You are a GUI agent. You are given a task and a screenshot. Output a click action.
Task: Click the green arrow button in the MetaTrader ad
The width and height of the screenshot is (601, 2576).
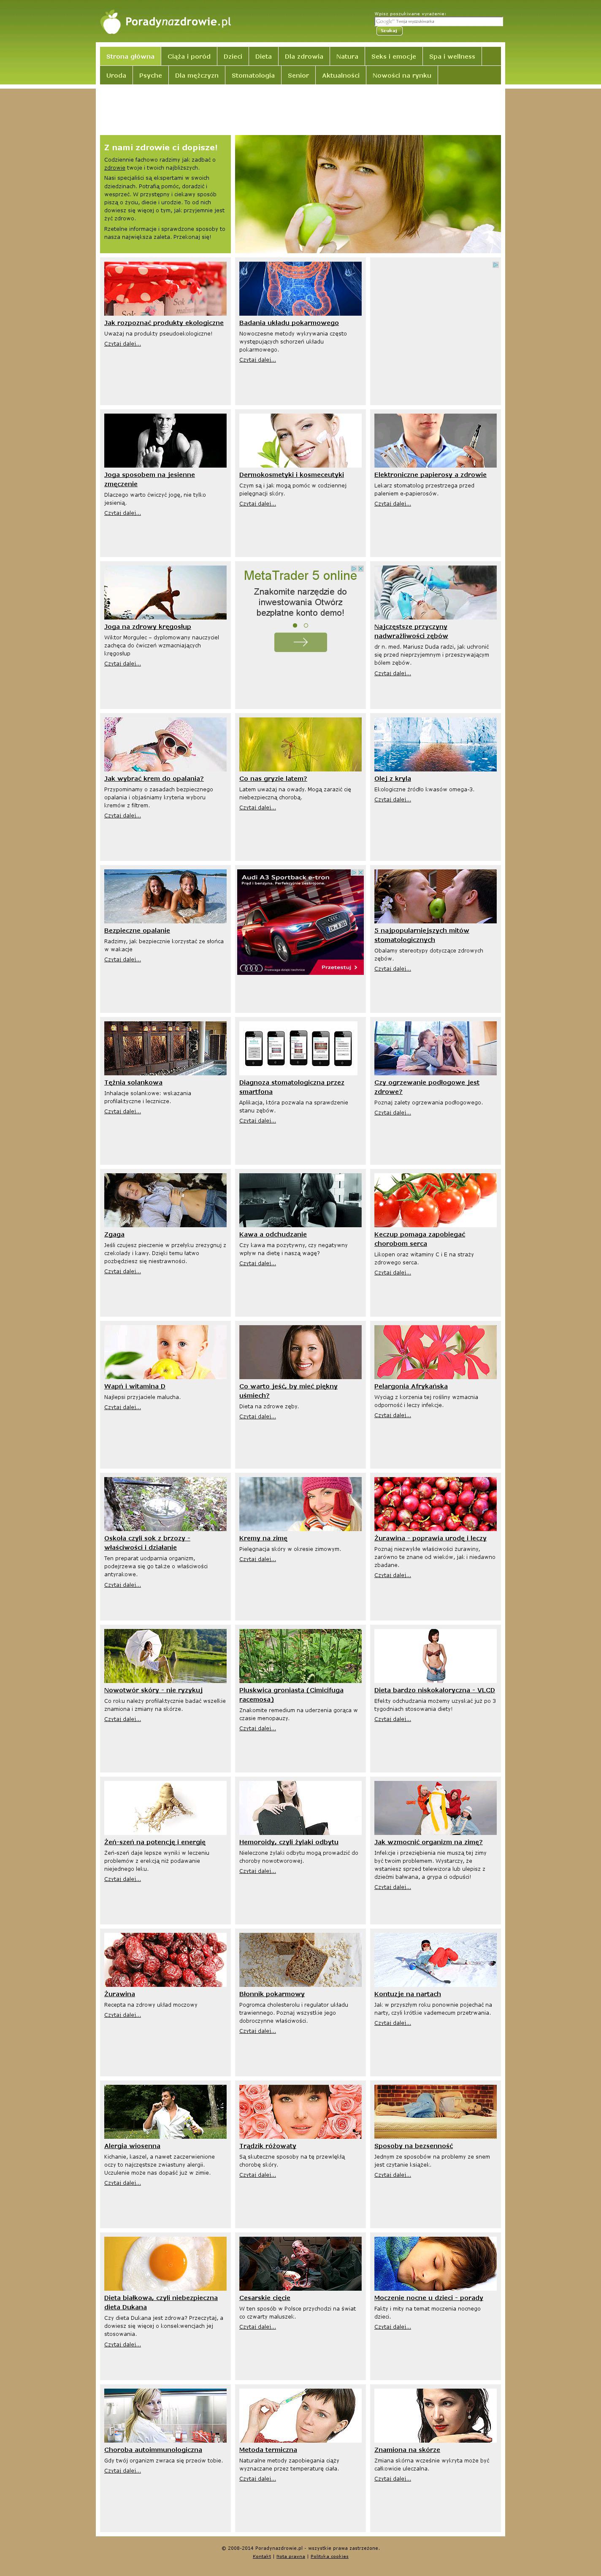click(300, 642)
